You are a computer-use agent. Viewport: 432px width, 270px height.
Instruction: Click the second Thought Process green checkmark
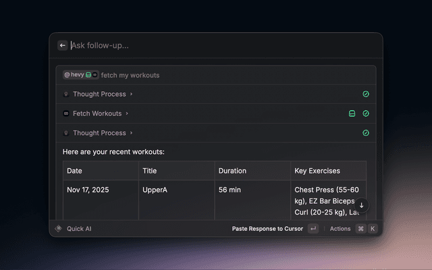(x=366, y=133)
